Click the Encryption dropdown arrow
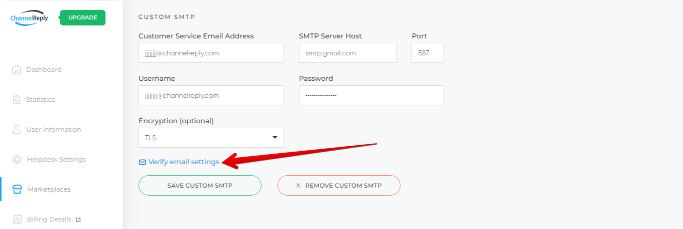 point(274,138)
